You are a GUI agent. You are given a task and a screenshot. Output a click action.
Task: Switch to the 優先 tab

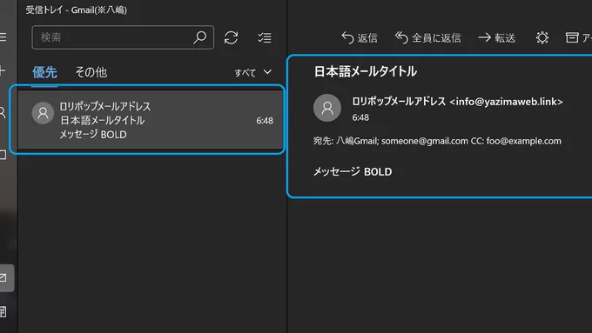[x=44, y=72]
